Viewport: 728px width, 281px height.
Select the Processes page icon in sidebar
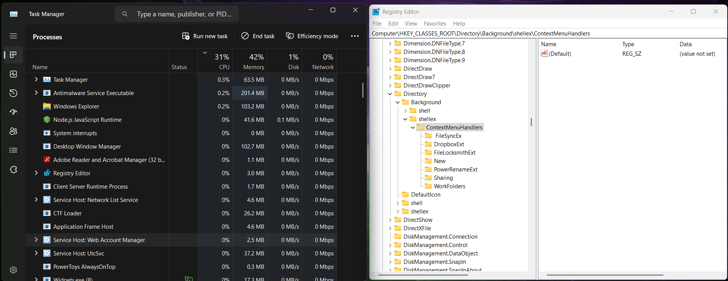pos(13,55)
